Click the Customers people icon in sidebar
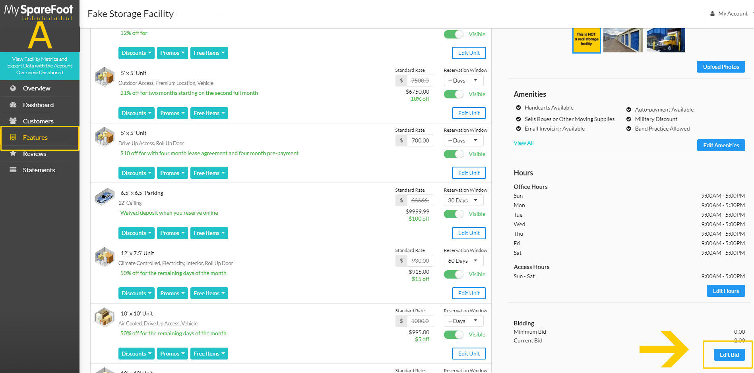754x373 pixels. [x=13, y=121]
